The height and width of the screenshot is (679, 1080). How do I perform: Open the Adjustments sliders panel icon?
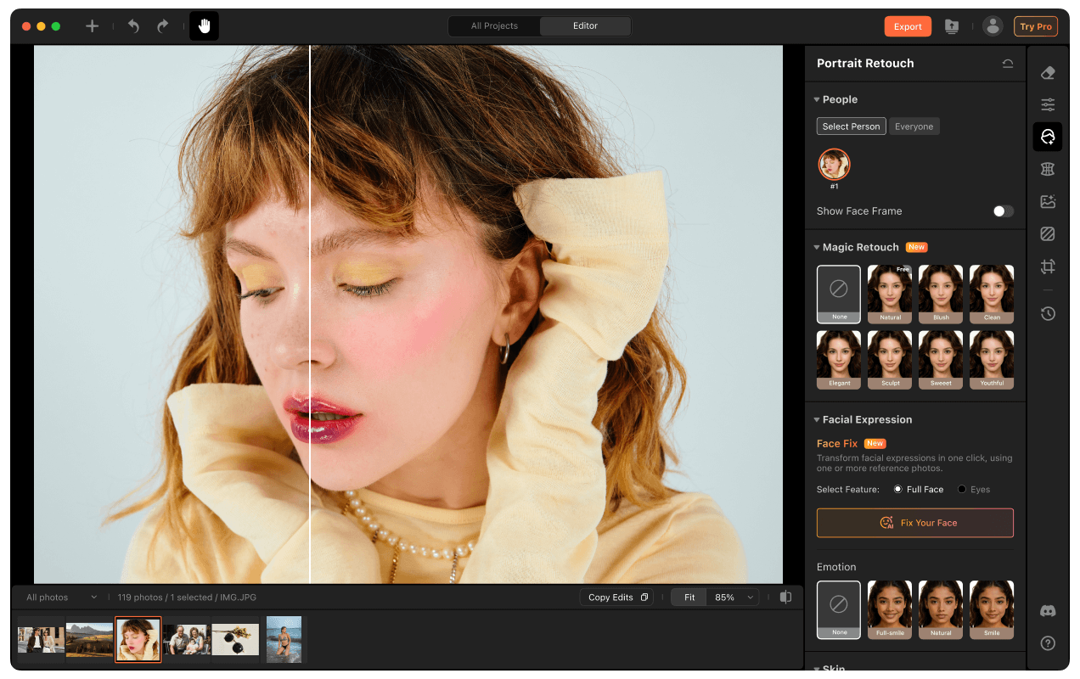point(1048,105)
